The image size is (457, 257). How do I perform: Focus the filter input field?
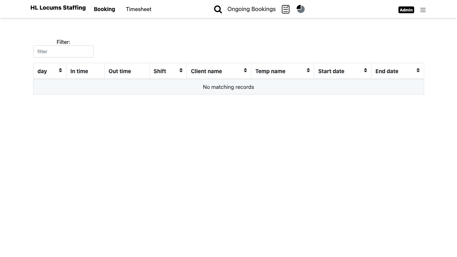click(64, 51)
